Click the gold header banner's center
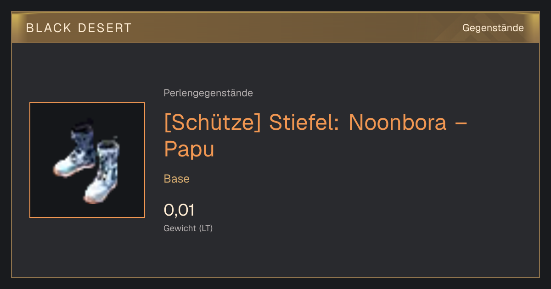The image size is (551, 289). pos(275,28)
